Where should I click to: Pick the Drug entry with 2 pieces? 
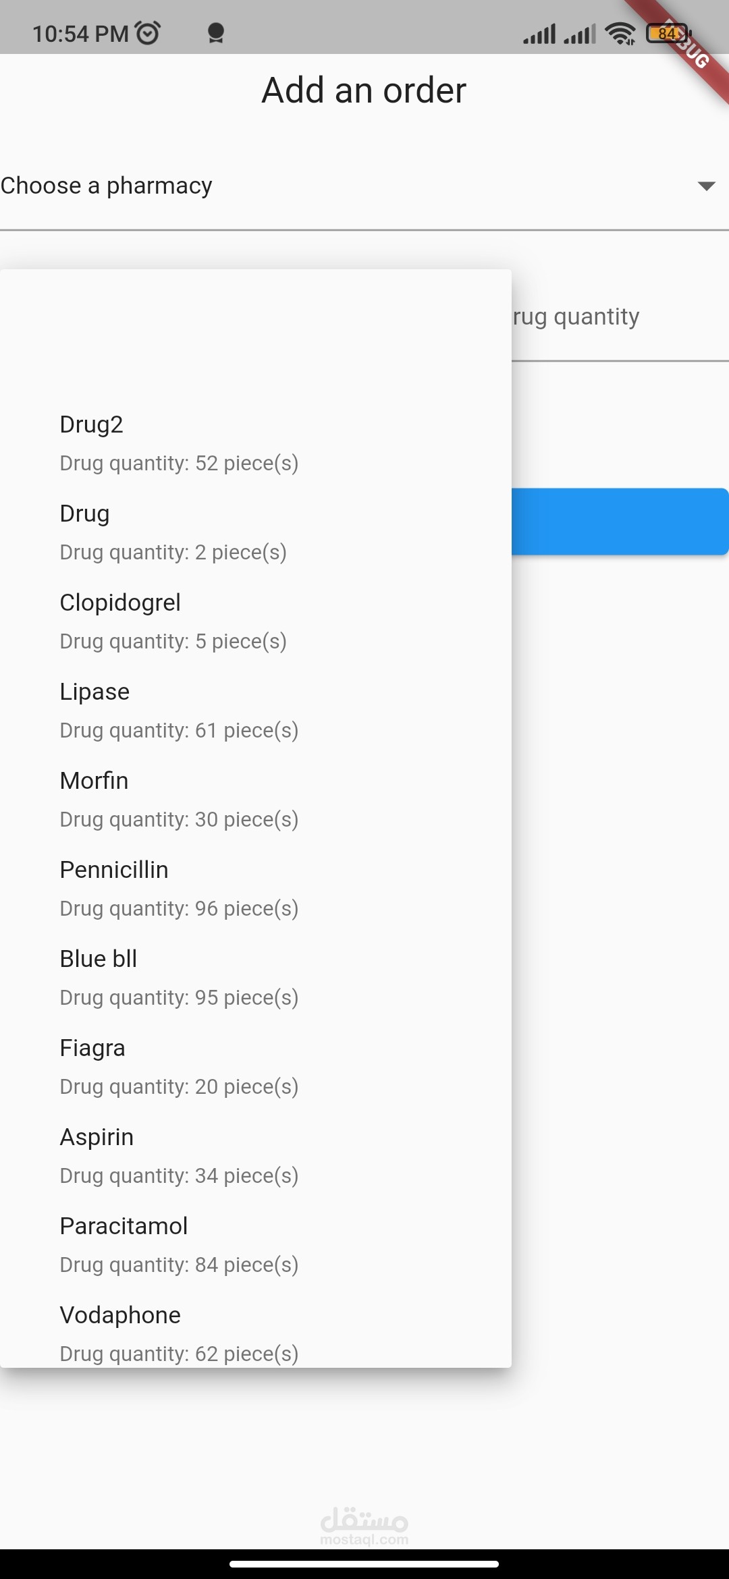click(173, 532)
